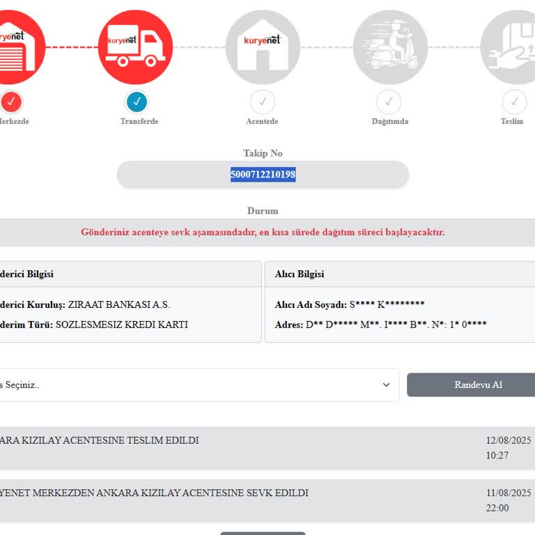The image size is (535, 535).
Task: Click the Alıcı Adı Soyadı masked name
Action: pyautogui.click(x=387, y=304)
